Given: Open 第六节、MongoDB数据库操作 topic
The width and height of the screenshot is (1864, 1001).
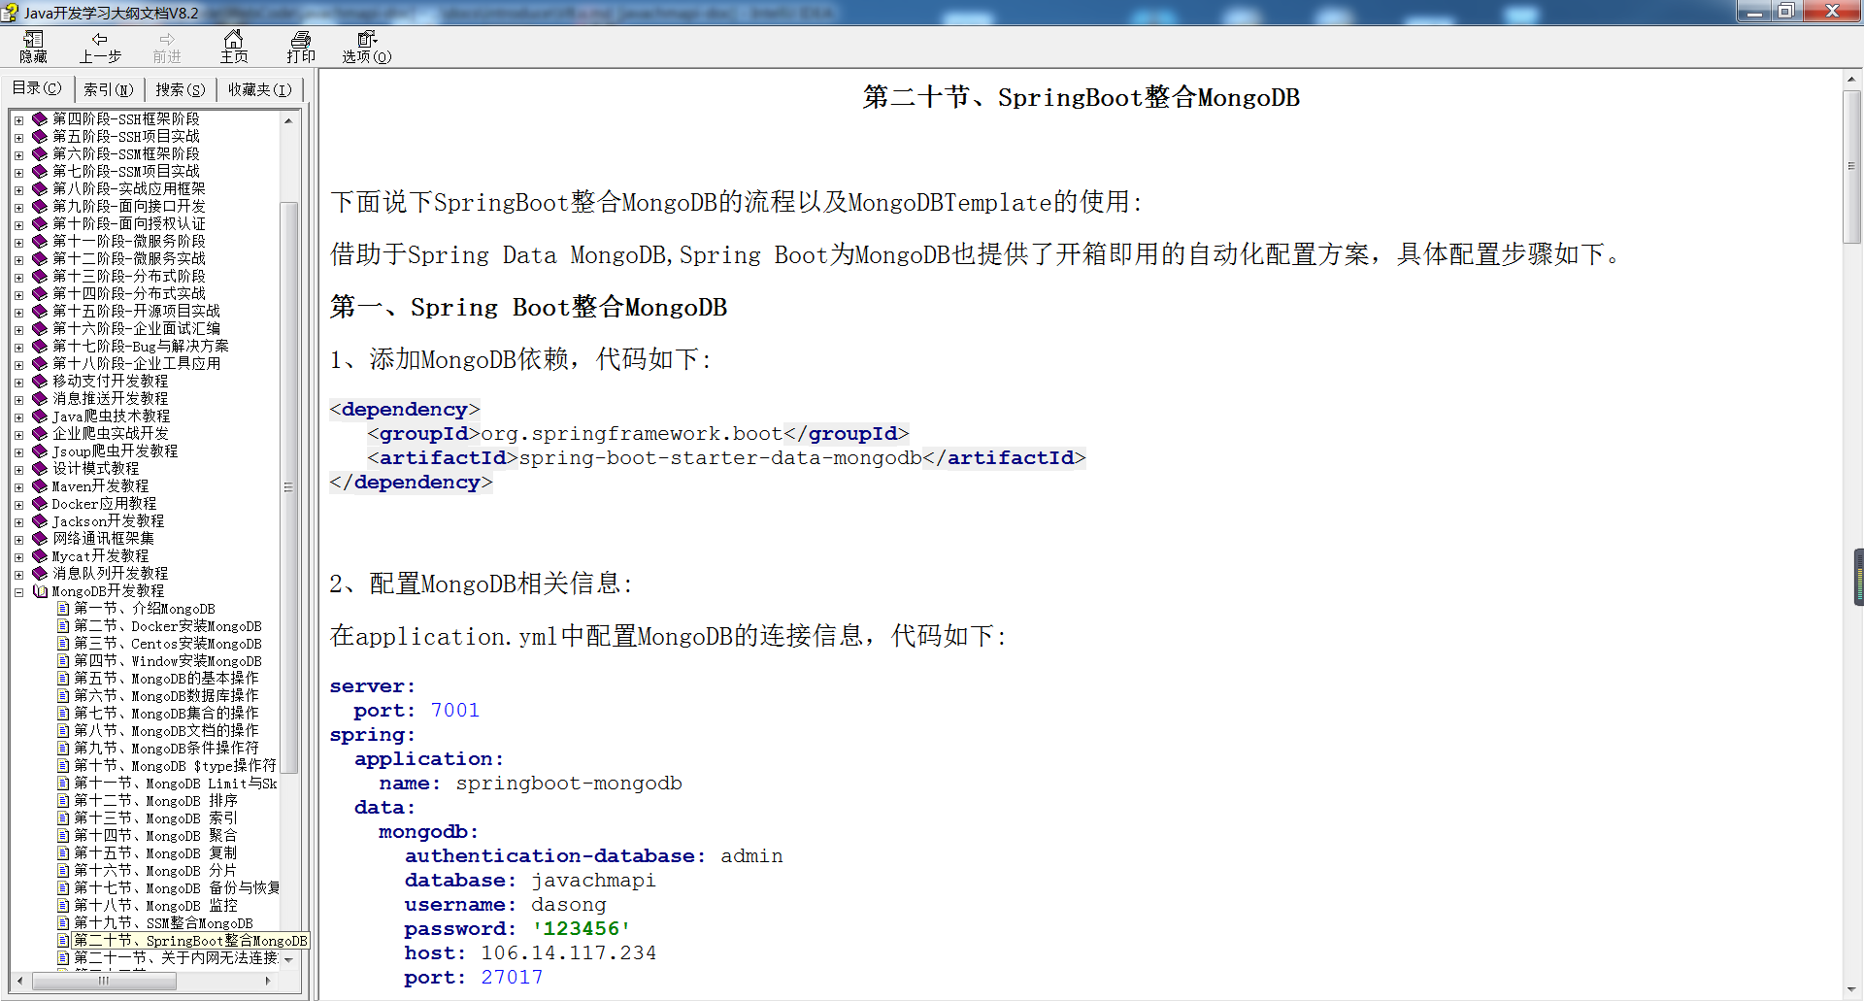Looking at the screenshot, I should tap(167, 696).
